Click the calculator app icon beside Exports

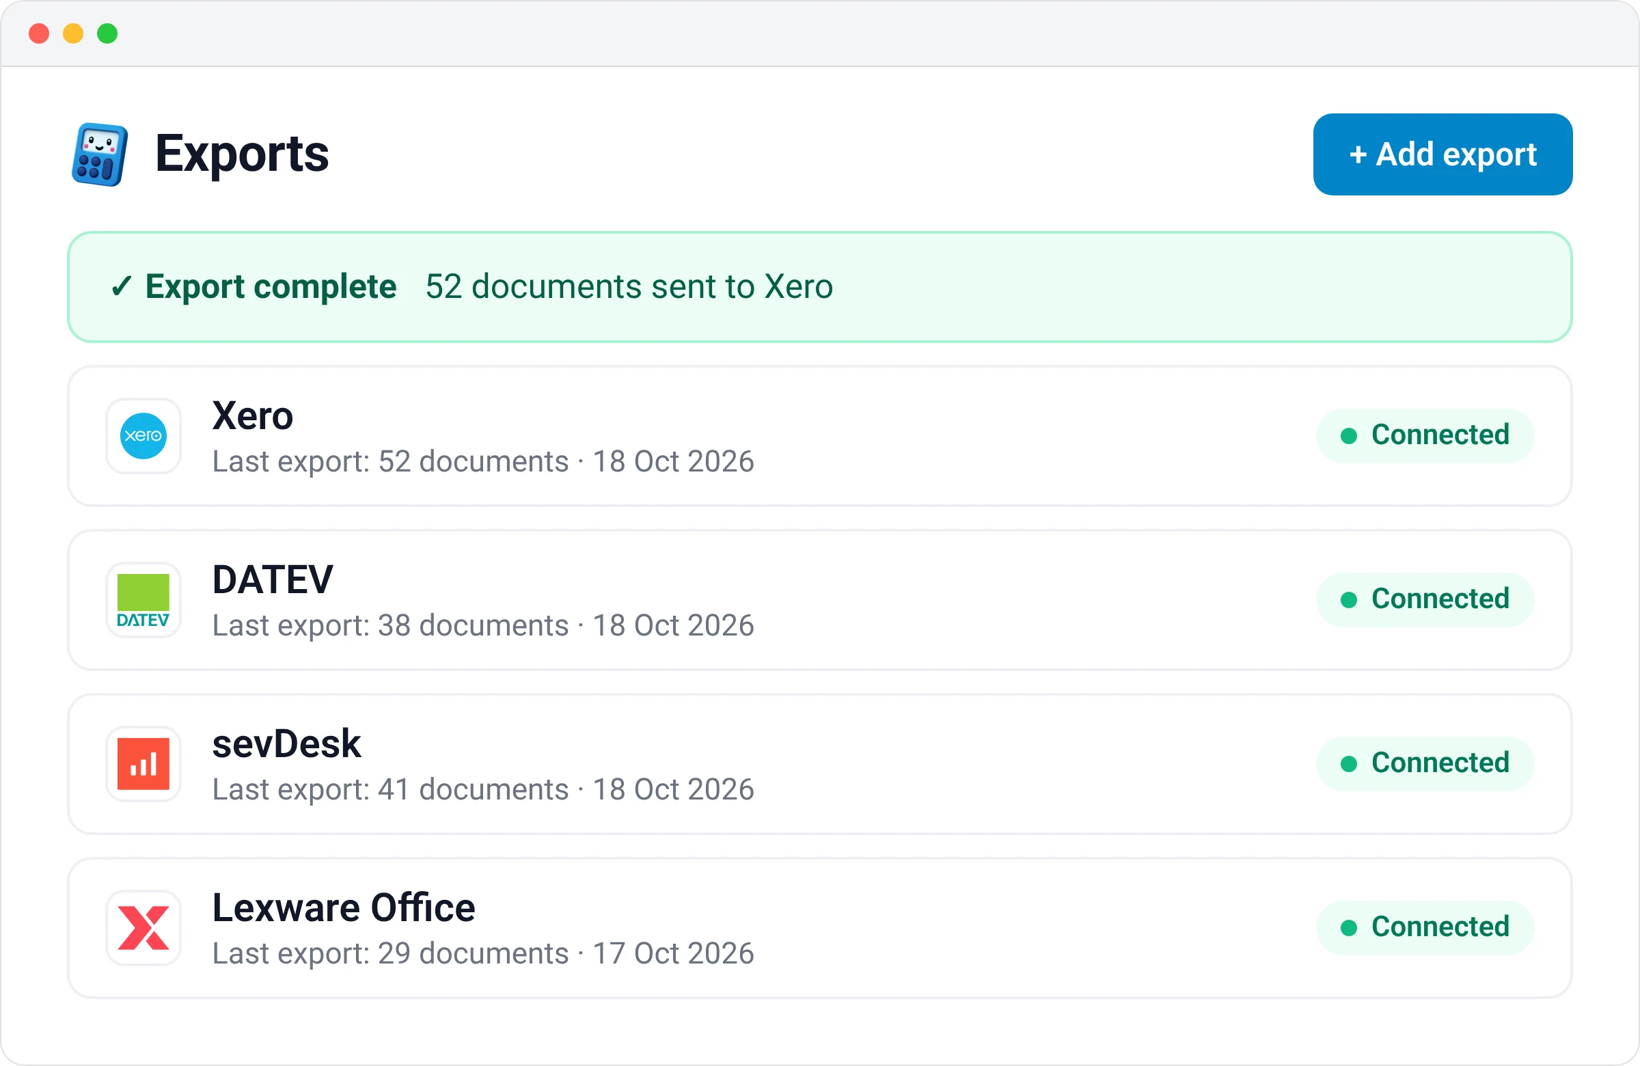pyautogui.click(x=100, y=154)
